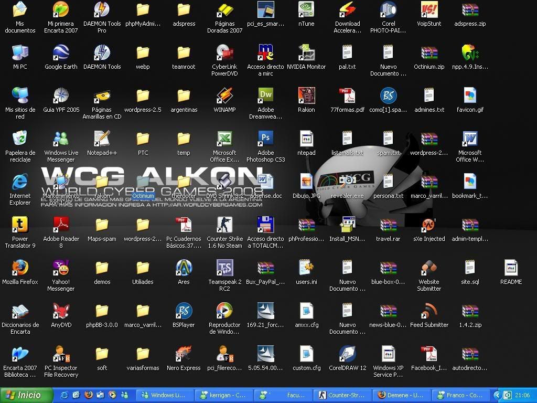The width and height of the screenshot is (537, 403).
Task: Open the phpBB-3.0.0 folder
Action: [102, 311]
